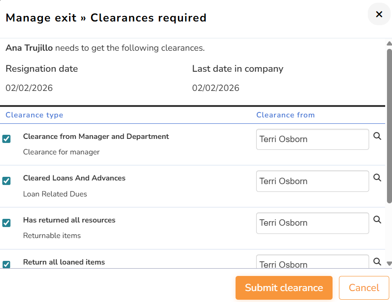Click search icon for Cleared Loans And Advances
Image resolution: width=392 pixels, height=302 pixels.
point(377,178)
